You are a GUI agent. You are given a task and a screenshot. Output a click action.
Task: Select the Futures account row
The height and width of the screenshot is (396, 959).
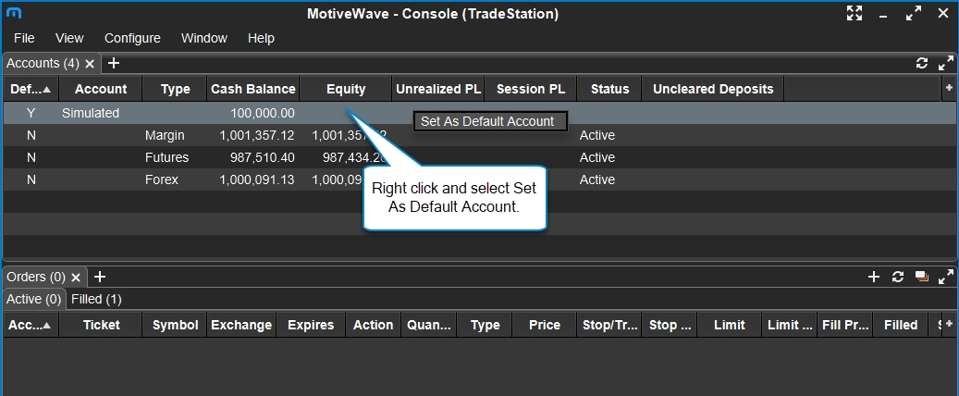tap(166, 157)
